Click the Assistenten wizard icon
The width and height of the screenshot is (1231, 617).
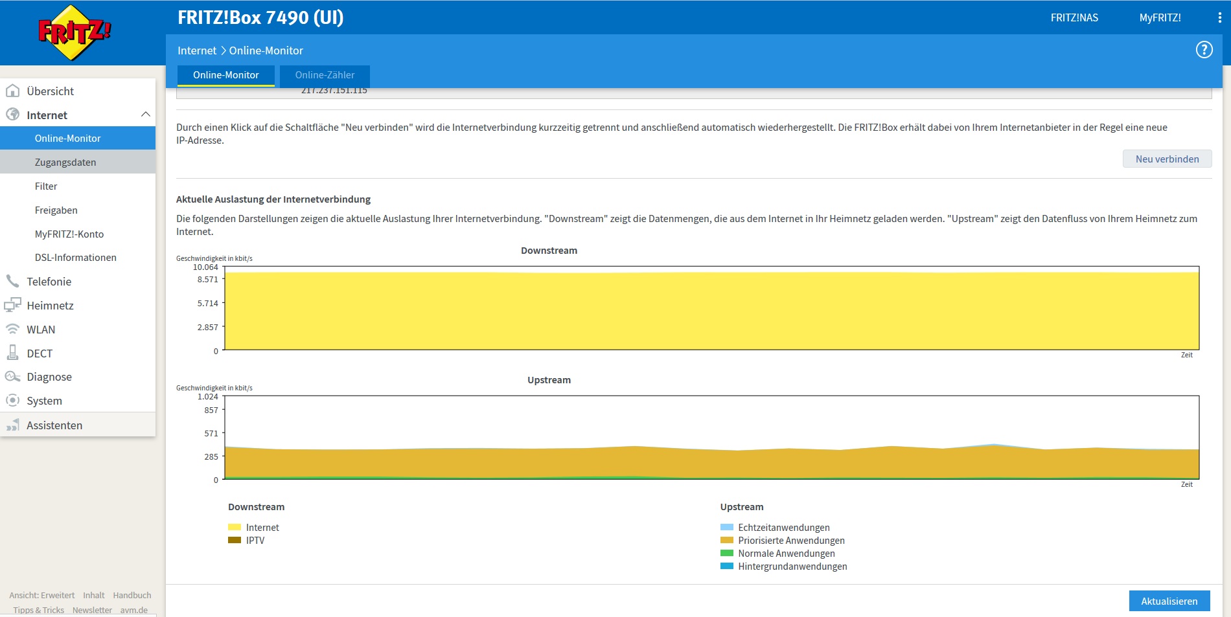click(12, 425)
